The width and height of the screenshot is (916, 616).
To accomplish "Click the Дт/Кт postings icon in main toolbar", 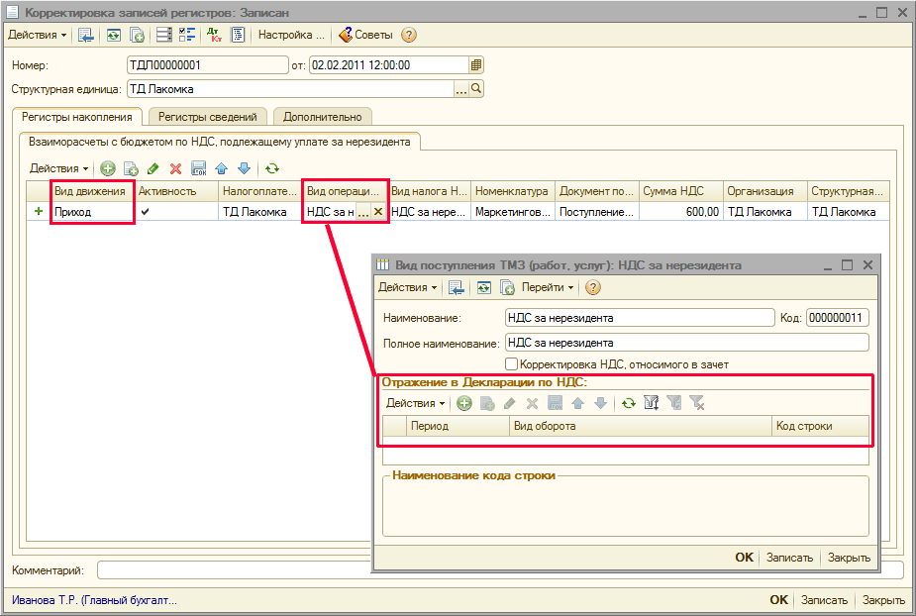I will [x=214, y=35].
